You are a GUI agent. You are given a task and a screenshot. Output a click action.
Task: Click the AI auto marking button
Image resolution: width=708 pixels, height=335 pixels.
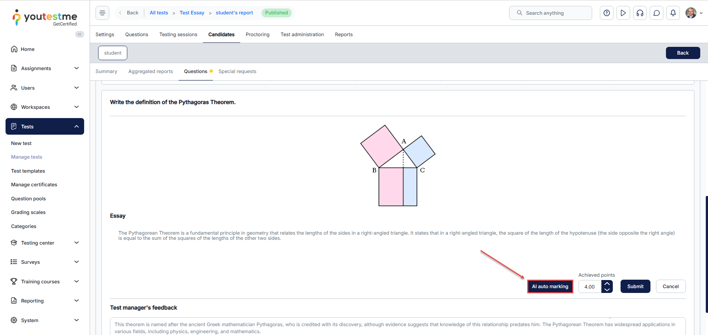tap(550, 286)
